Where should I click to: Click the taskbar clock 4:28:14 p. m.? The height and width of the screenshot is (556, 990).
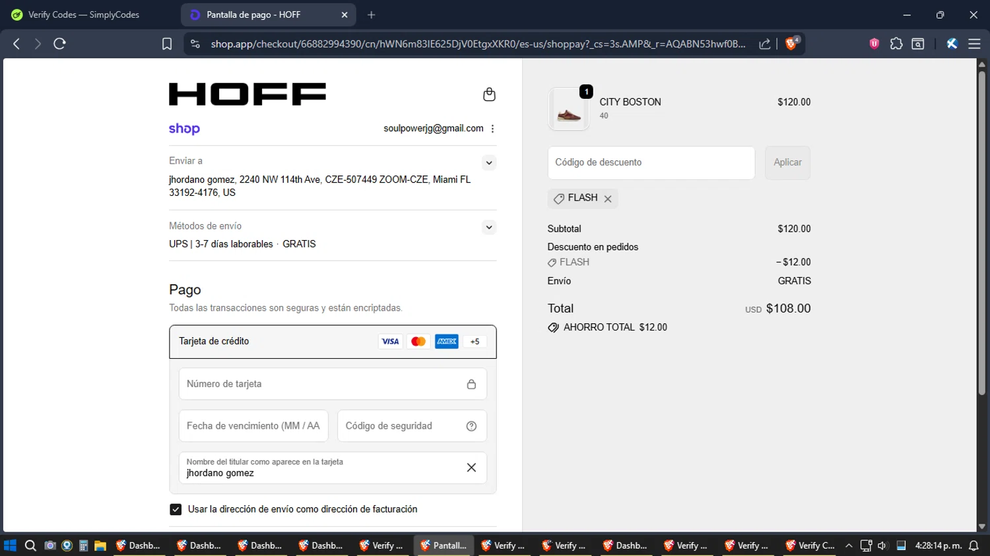(x=938, y=545)
